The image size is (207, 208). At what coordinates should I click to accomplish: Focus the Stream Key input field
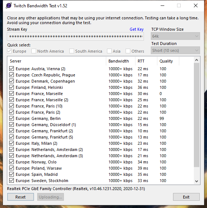(76, 36)
